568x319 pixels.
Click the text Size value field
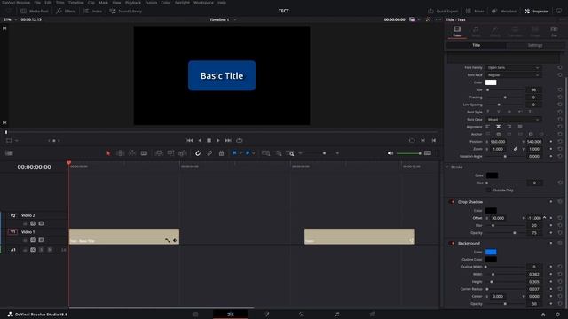(533, 90)
